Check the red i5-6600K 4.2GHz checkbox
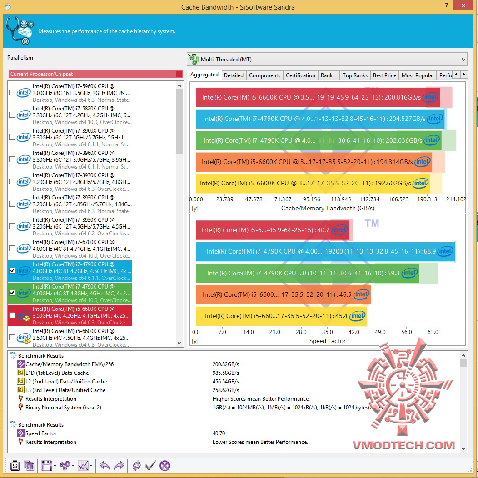The height and width of the screenshot is (478, 478). (12, 315)
